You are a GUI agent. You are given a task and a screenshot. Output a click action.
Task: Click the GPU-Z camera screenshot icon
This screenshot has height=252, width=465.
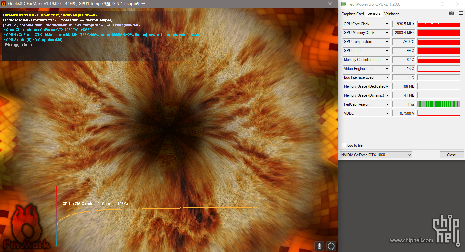(452, 13)
